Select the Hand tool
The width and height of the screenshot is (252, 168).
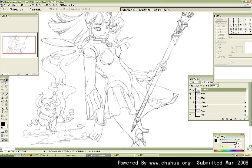click(3, 119)
